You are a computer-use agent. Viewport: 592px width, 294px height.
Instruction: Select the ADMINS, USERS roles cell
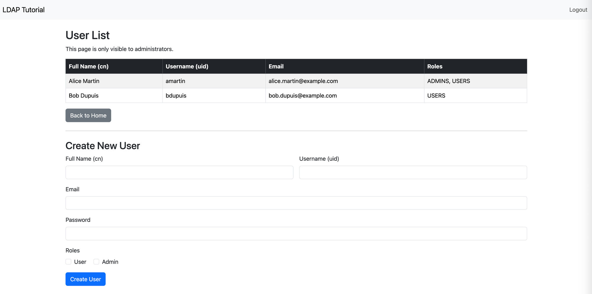[448, 81]
